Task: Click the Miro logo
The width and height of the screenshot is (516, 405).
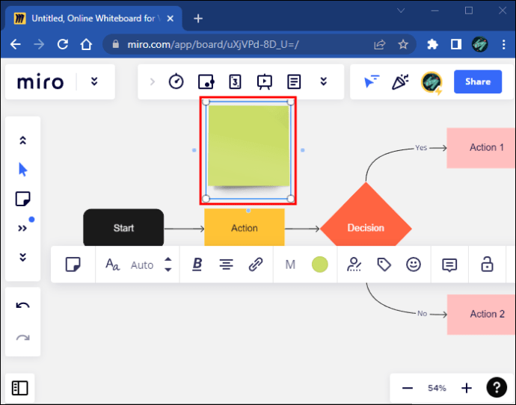Action: pos(40,81)
